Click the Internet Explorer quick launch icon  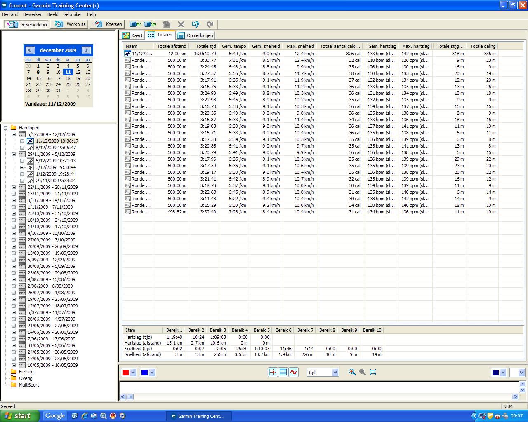point(84,416)
